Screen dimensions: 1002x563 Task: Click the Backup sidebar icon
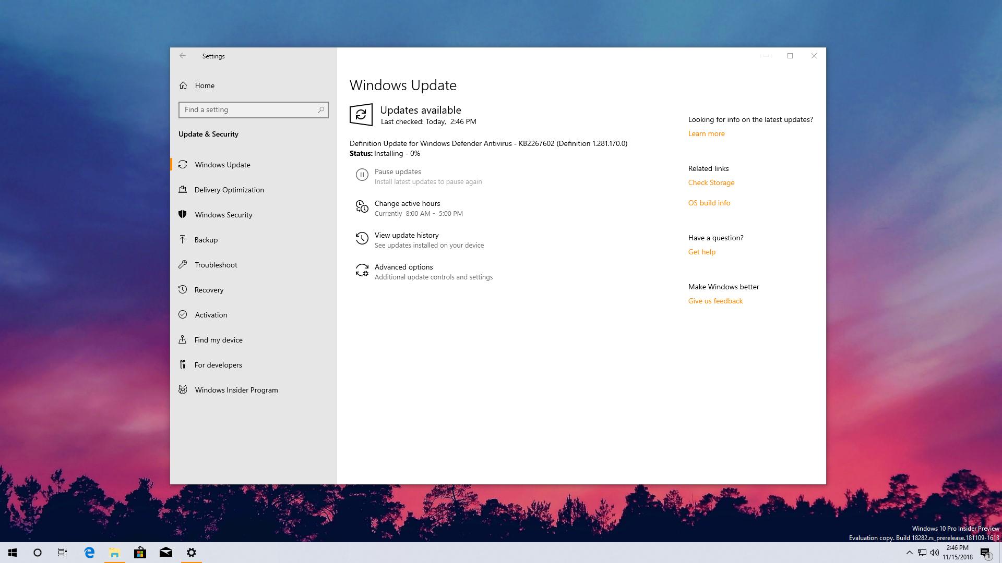[x=183, y=240]
